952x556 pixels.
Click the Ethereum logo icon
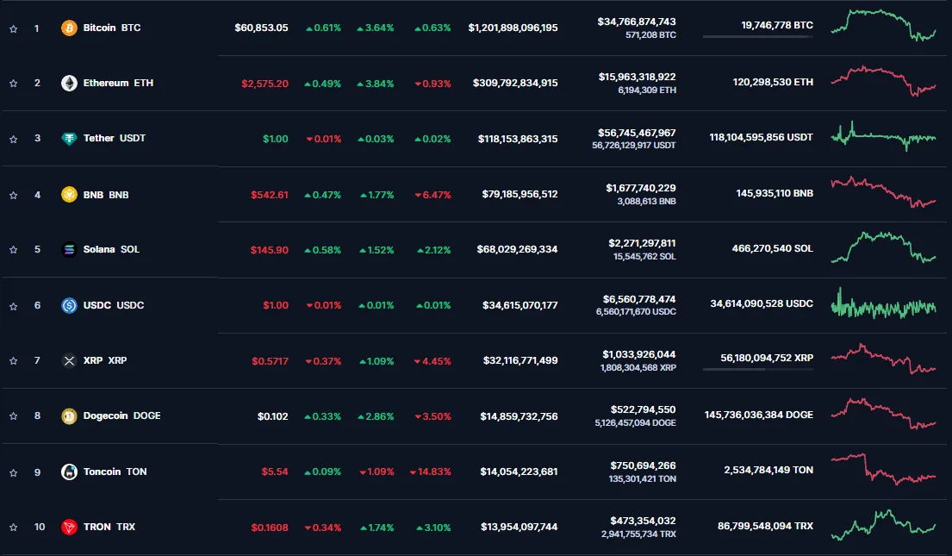point(69,84)
